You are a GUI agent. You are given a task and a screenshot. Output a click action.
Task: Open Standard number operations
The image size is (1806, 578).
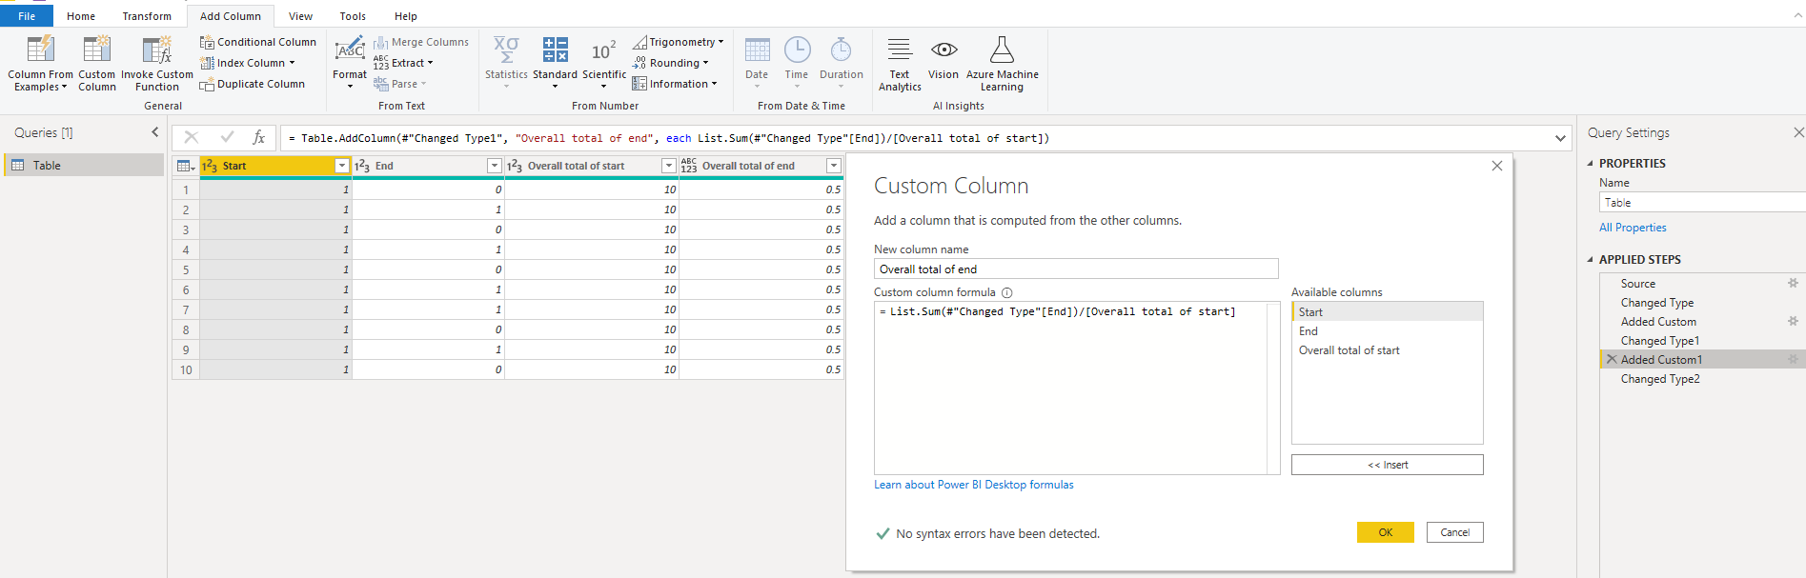coord(555,63)
